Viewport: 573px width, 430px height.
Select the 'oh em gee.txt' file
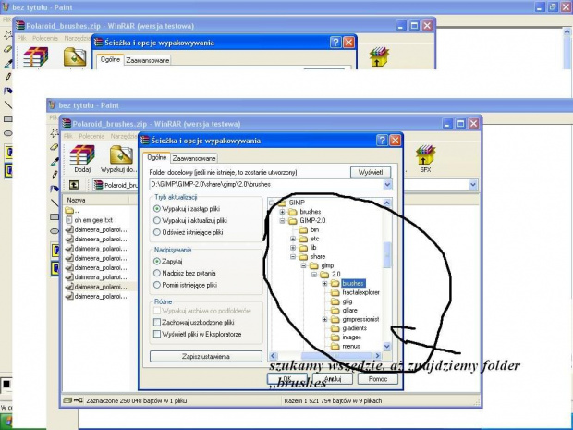pyautogui.click(x=90, y=220)
